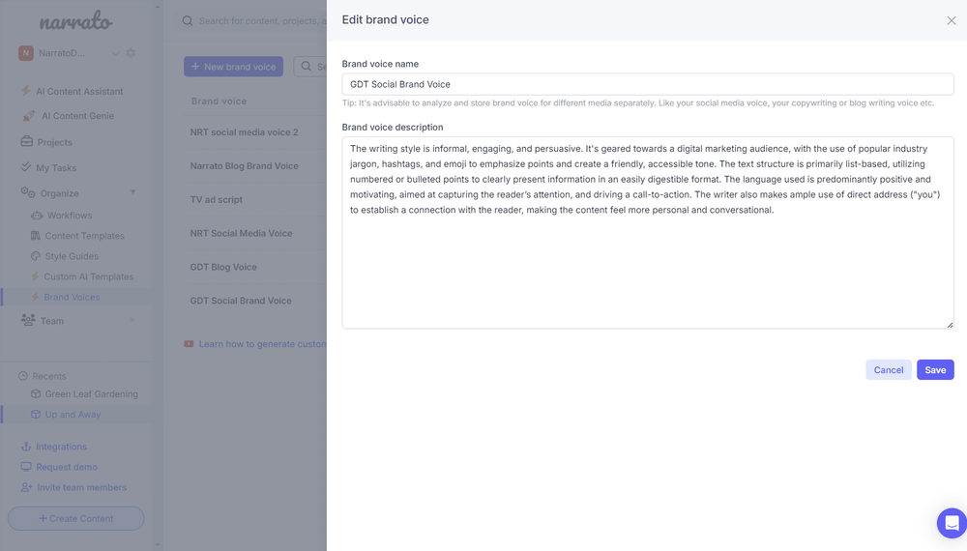Click the Integrations anchor icon
967x551 pixels.
tap(26, 447)
